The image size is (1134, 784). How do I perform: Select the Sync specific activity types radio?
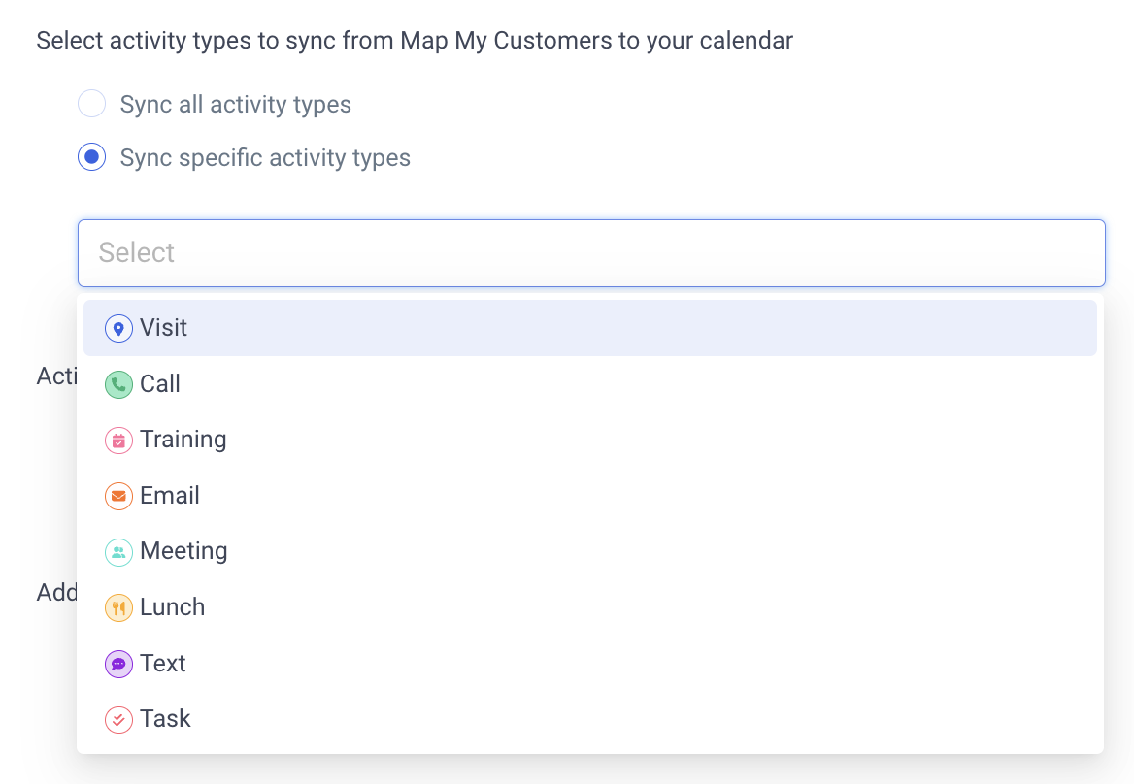(92, 157)
